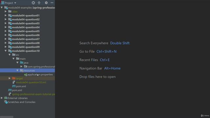Select Scratches and Consoles node
The width and height of the screenshot is (210, 118).
(22, 102)
